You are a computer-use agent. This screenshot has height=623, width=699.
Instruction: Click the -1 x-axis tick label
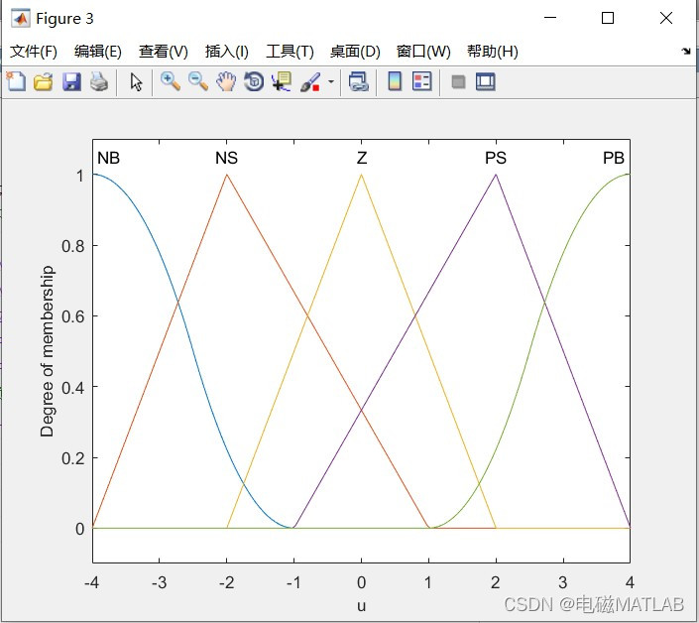pyautogui.click(x=293, y=582)
